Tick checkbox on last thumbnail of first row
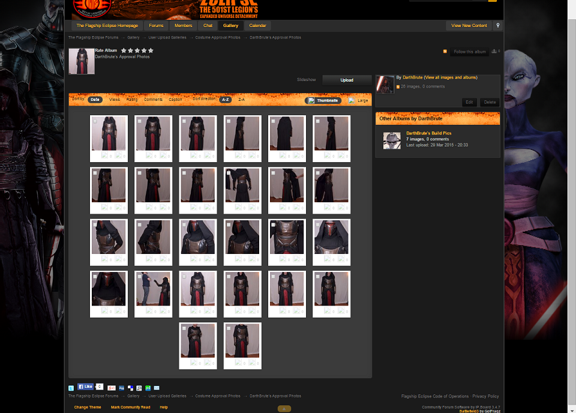The height and width of the screenshot is (413, 576). [318, 121]
